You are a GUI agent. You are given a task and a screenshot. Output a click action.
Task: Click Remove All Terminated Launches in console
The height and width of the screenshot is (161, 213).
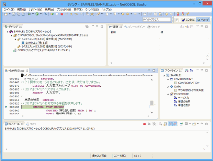coord(154,124)
